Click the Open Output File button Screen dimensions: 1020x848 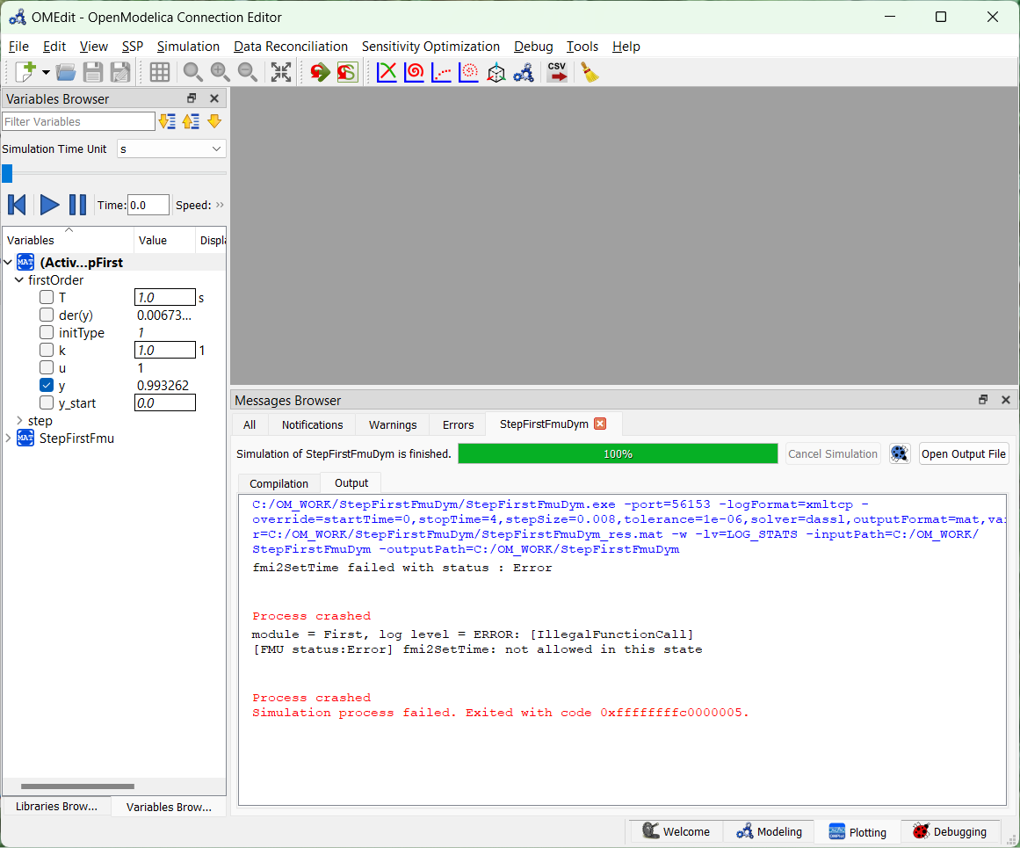pyautogui.click(x=963, y=453)
